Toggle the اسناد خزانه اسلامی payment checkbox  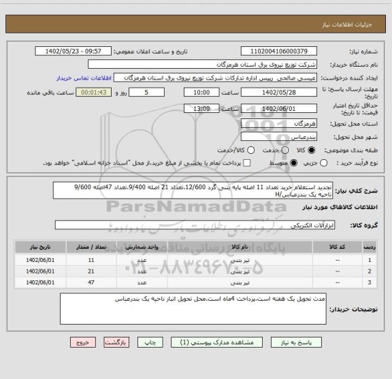pyautogui.click(x=247, y=163)
